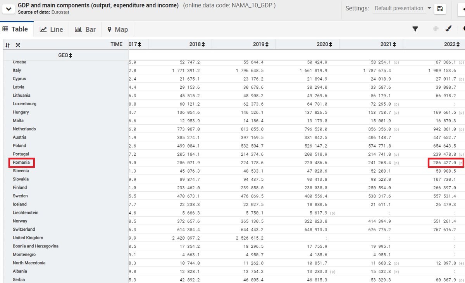The image size is (465, 283).
Task: Save the current presentation settings
Action: coord(439,9)
